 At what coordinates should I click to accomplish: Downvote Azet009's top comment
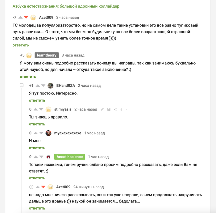coord(26,18)
